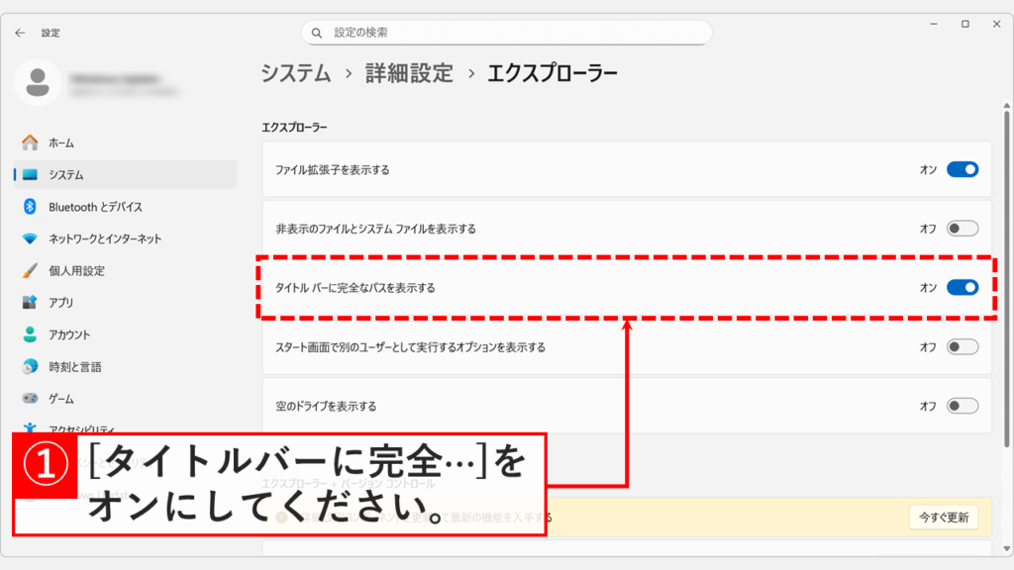Click inside the 設定の検索 search field
Viewport: 1014px width, 570px height.
505,32
